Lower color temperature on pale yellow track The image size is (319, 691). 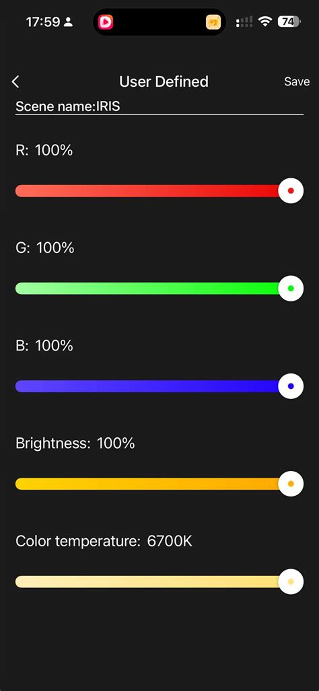pos(147,581)
